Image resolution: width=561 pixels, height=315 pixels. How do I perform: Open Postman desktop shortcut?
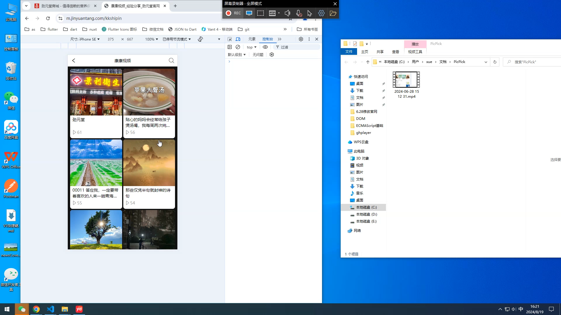(11, 188)
